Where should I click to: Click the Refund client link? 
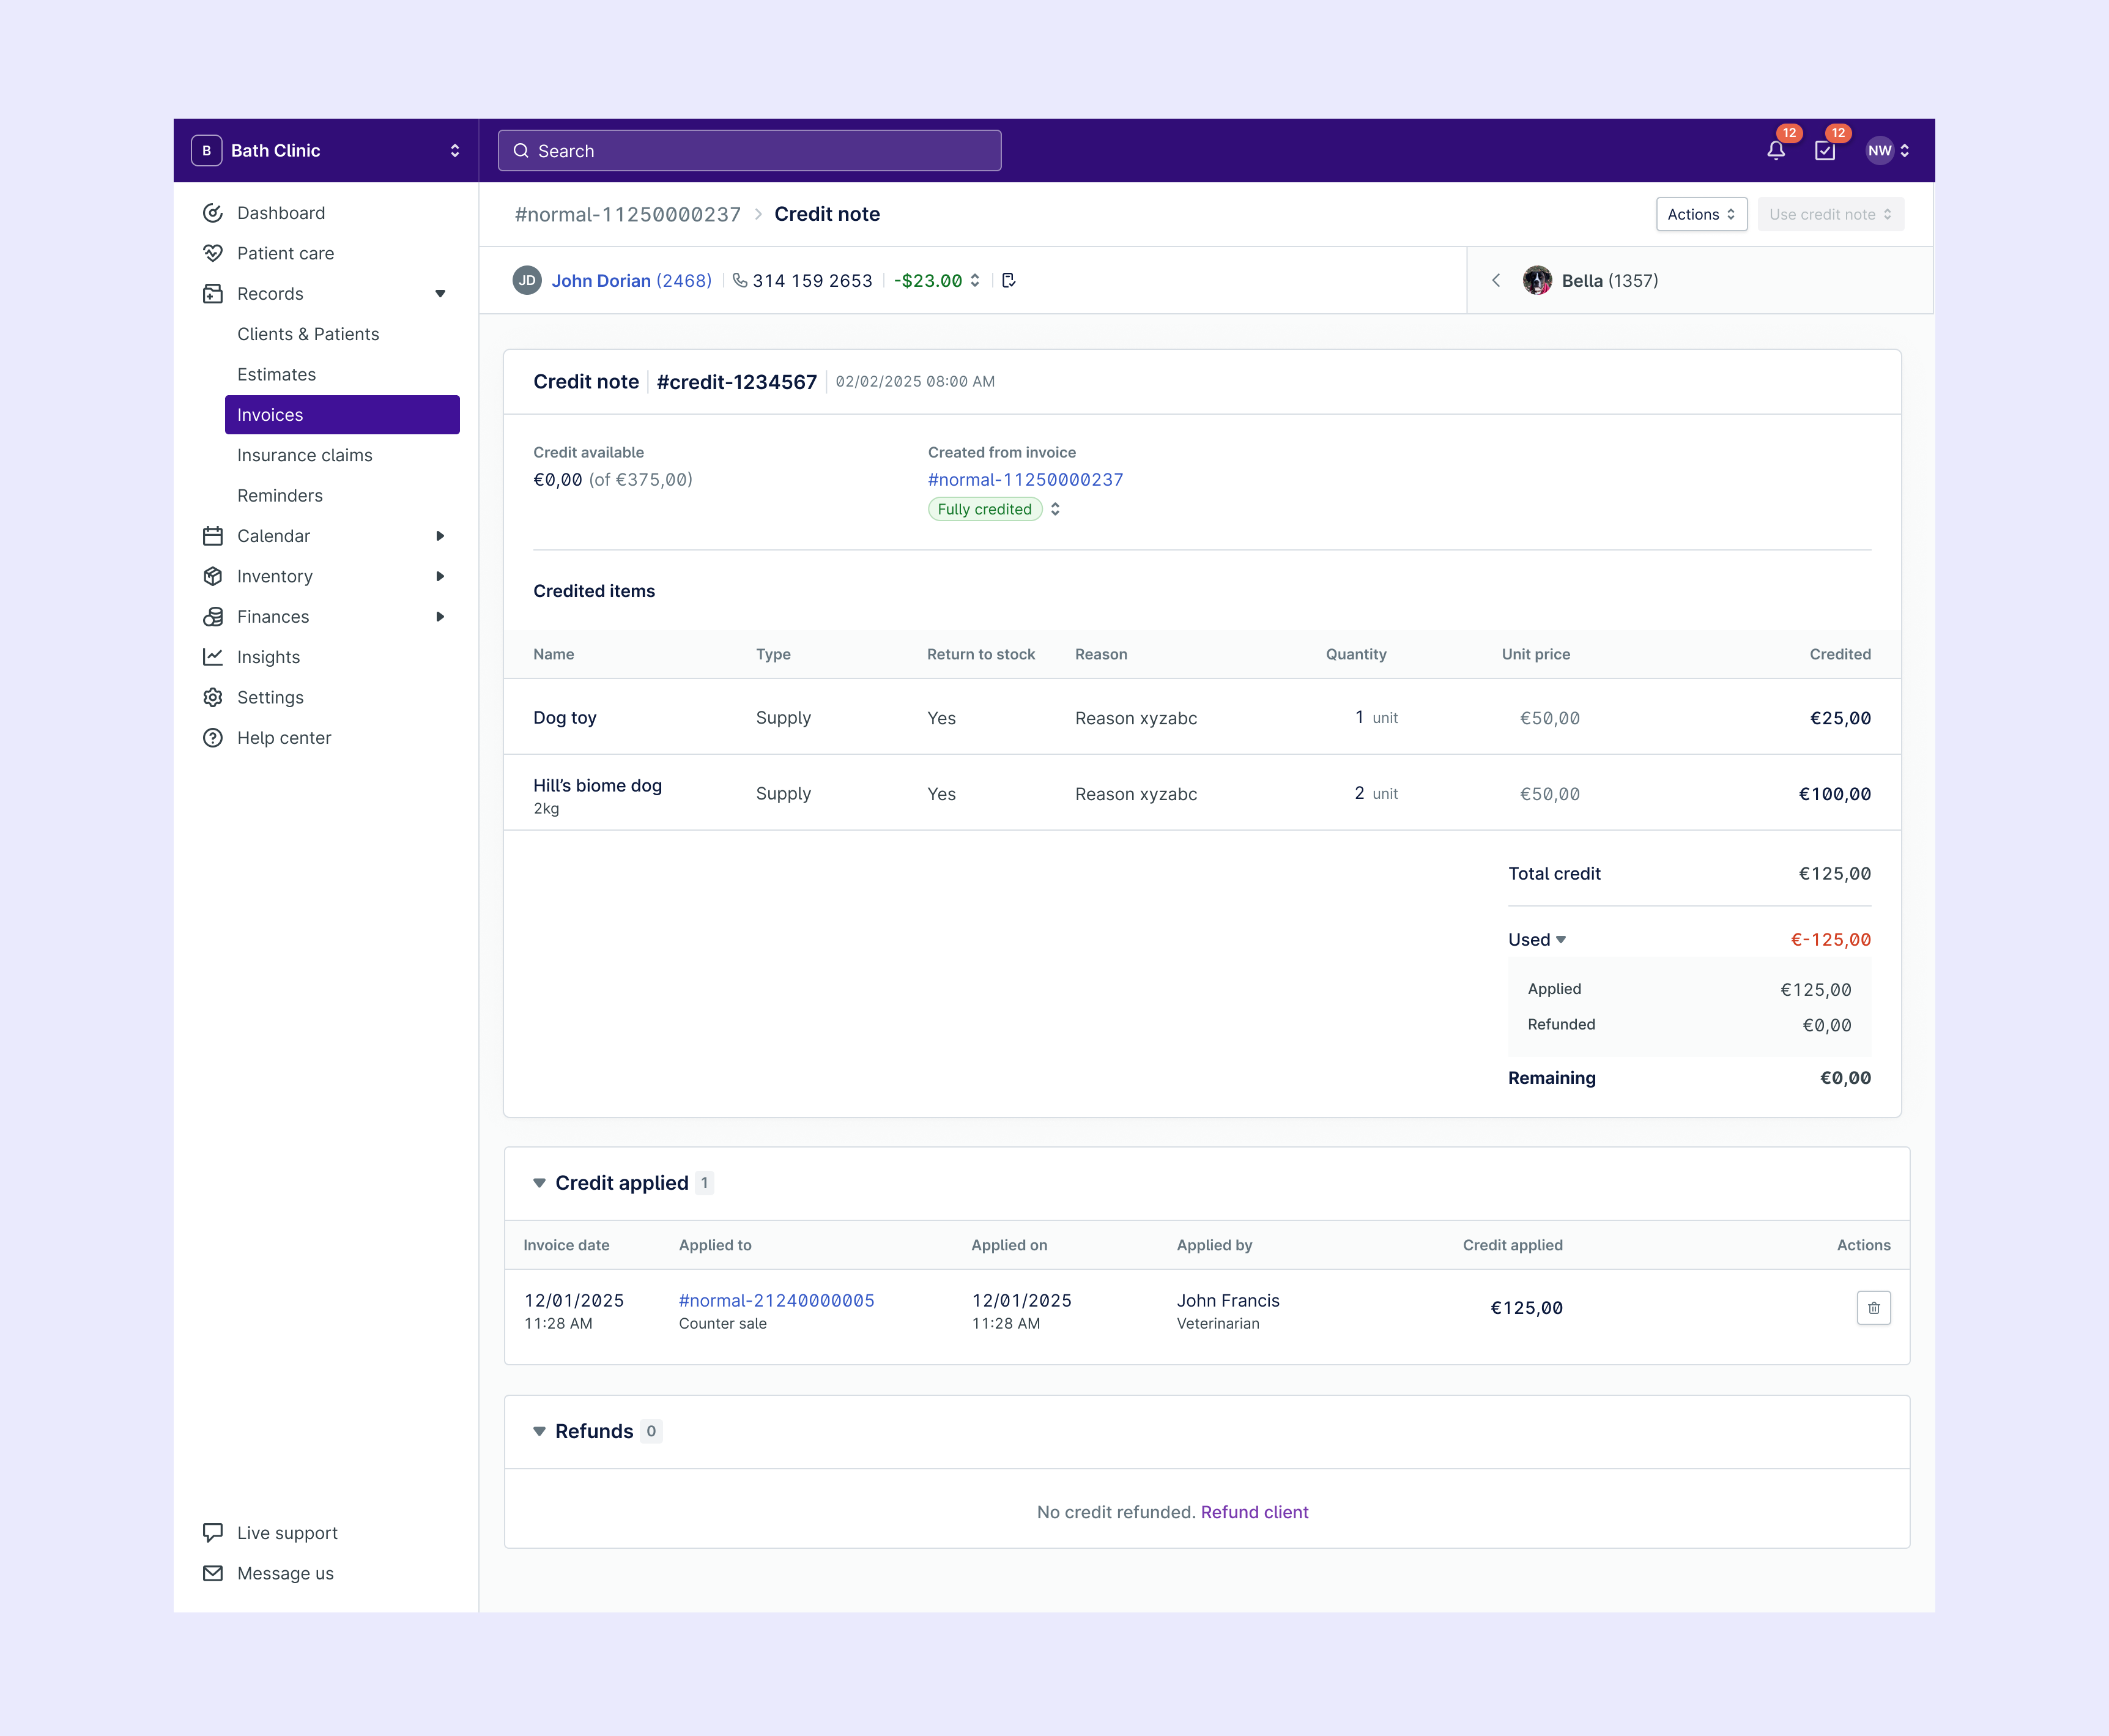click(x=1254, y=1512)
